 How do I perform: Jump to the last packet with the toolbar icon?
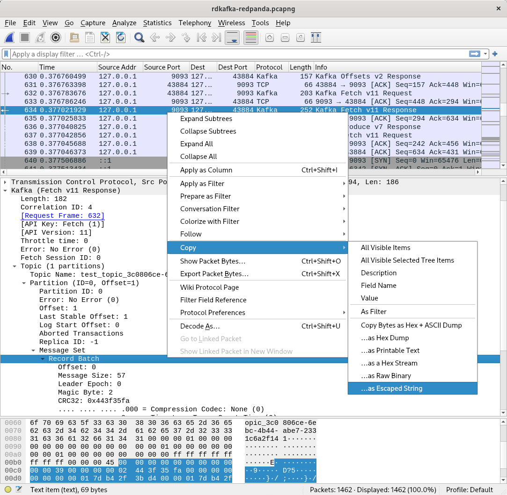tap(217, 38)
